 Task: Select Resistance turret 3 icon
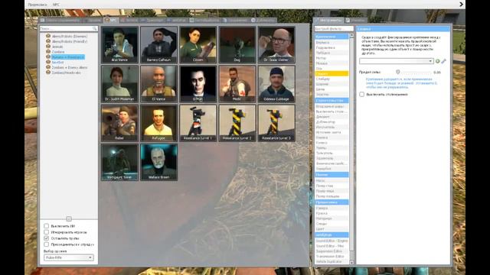point(276,123)
